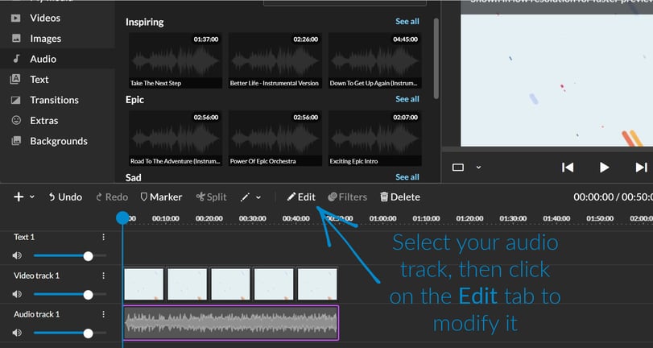Select first video clip thumbnail on timeline
The height and width of the screenshot is (348, 653).
[143, 284]
